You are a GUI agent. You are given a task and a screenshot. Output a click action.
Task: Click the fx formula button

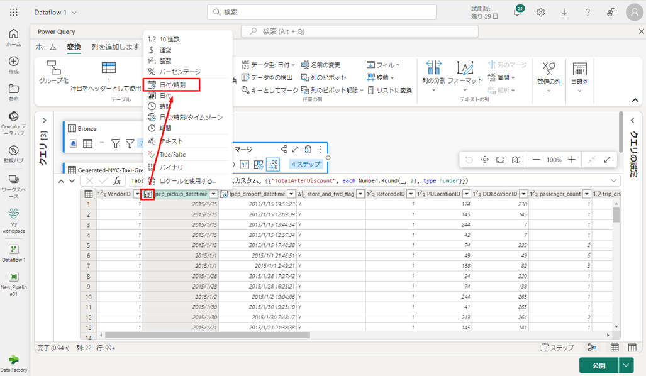pos(117,181)
